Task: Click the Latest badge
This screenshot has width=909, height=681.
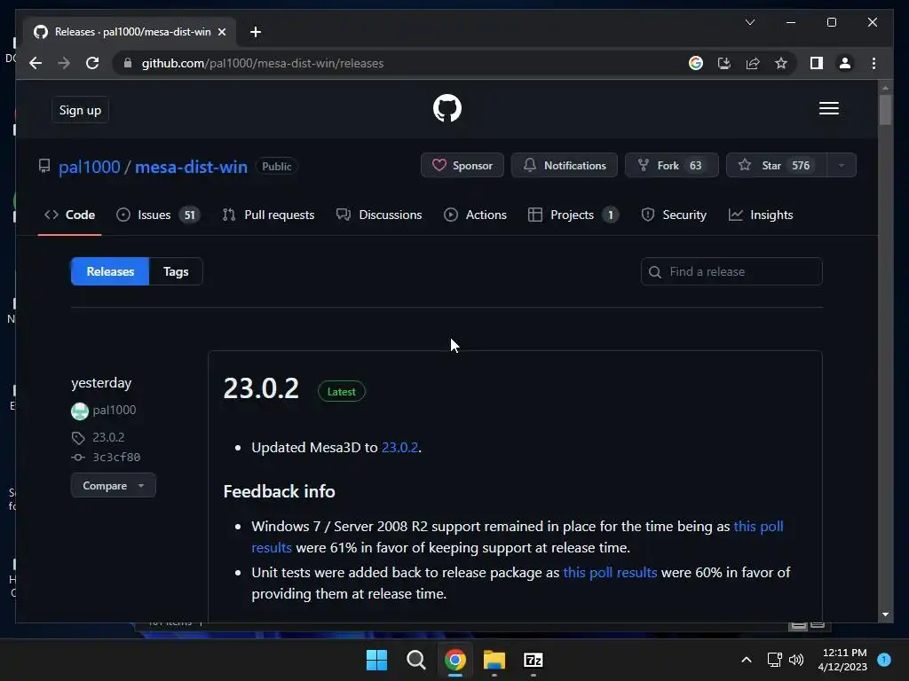Action: pyautogui.click(x=342, y=391)
